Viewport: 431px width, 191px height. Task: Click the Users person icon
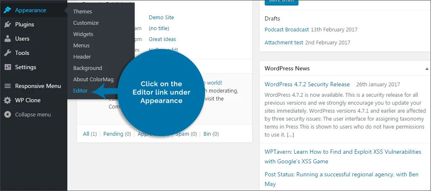pos(8,39)
